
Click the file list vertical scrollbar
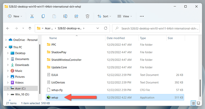(x=200, y=88)
